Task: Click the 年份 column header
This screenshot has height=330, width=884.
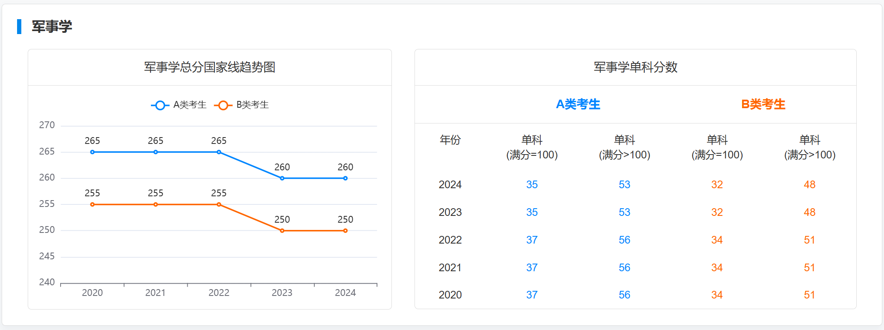Action: point(450,140)
